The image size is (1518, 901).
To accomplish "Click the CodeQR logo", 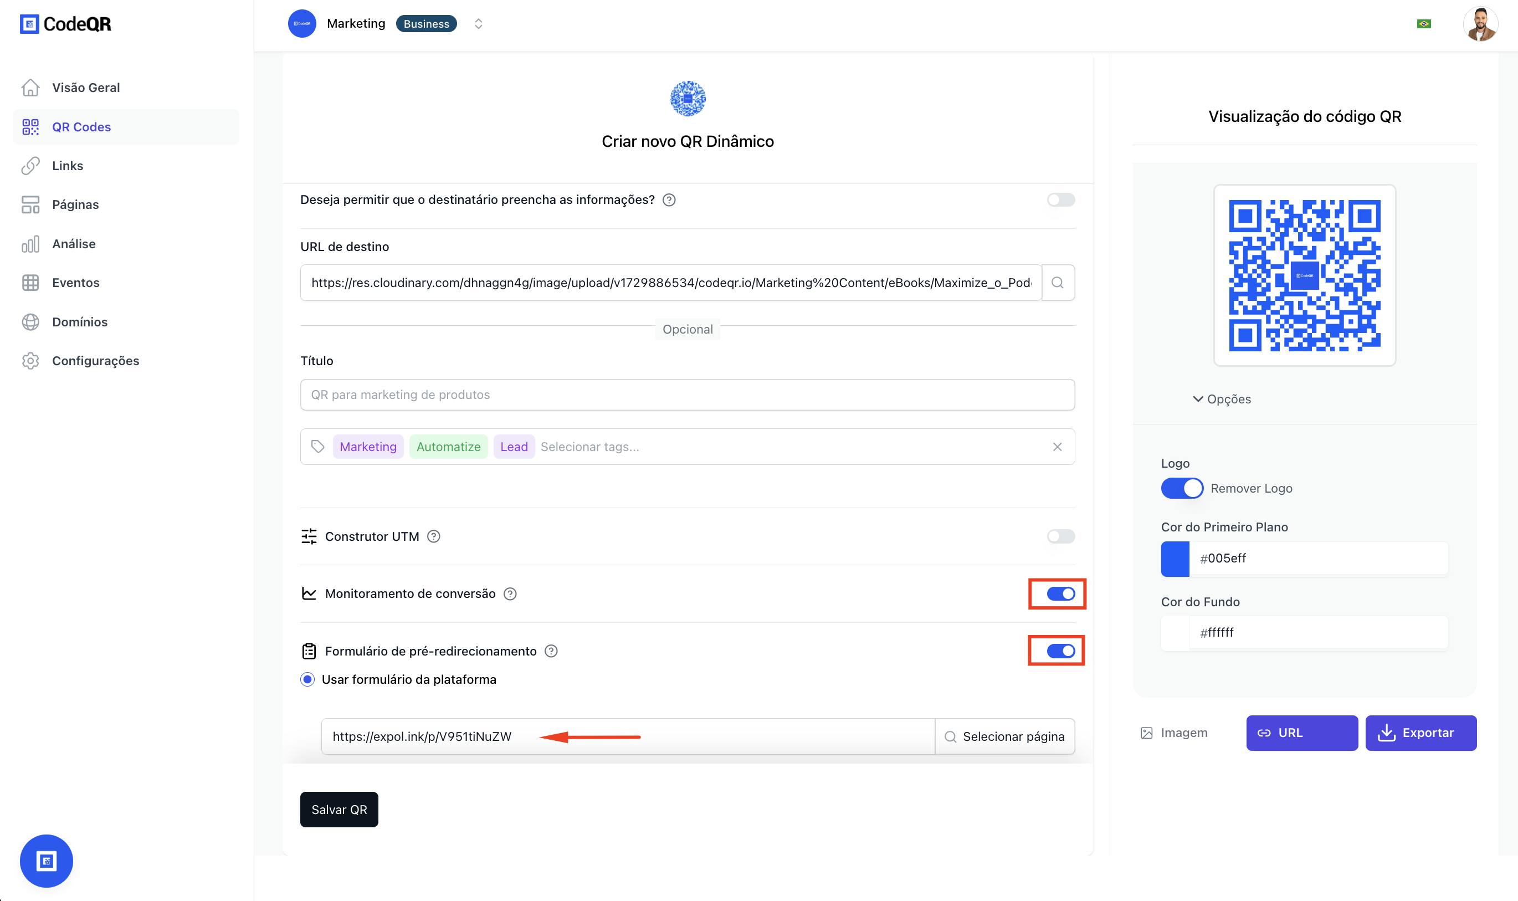I will point(65,24).
